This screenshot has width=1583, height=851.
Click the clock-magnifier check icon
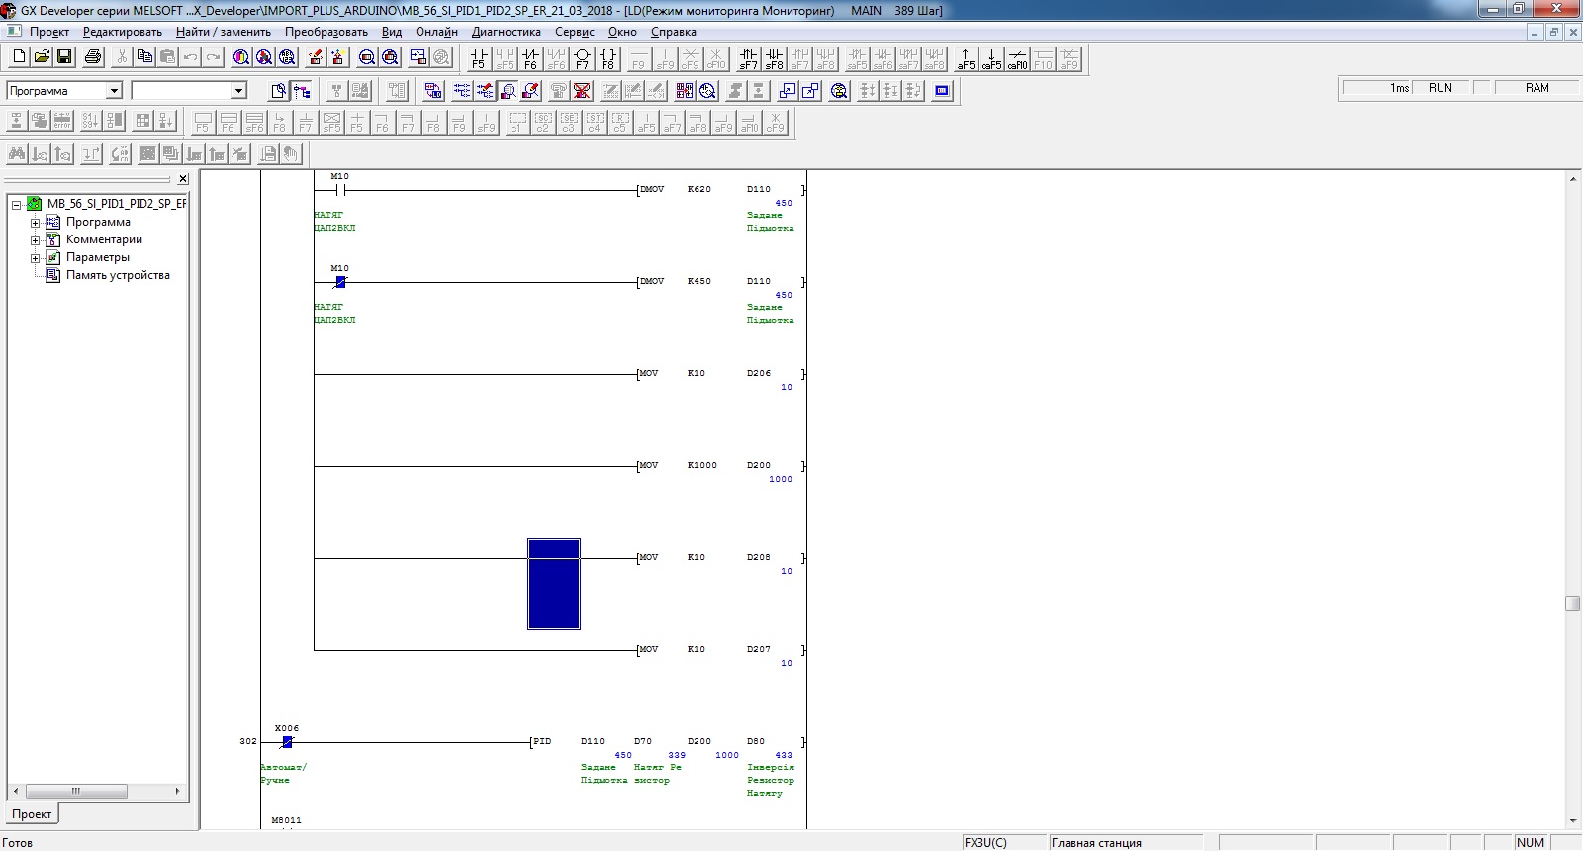click(708, 91)
